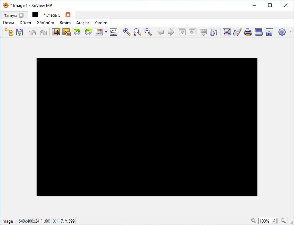
Task: Open the Resim menu
Action: tap(65, 23)
